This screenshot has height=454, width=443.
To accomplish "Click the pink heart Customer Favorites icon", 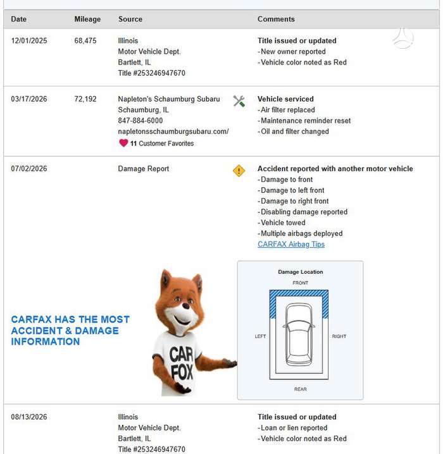I will click(123, 143).
